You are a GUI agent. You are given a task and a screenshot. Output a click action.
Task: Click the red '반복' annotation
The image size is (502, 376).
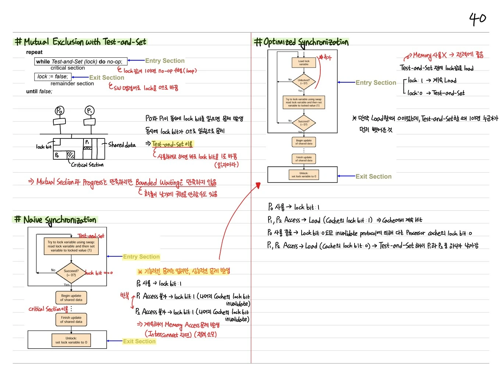tap(125, 295)
